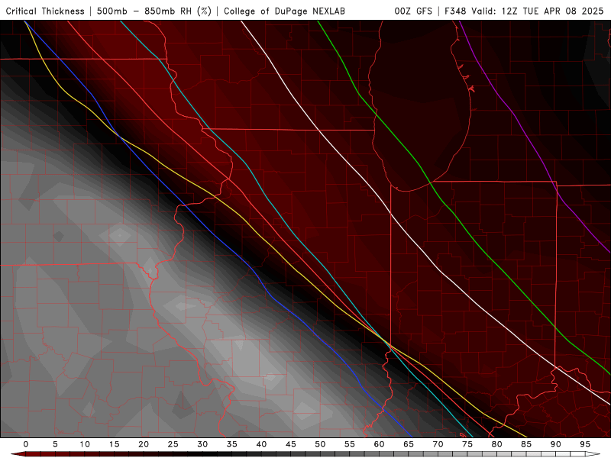The image size is (611, 458).
Task: Click the '00Z GFS' model run label
Action: point(413,11)
